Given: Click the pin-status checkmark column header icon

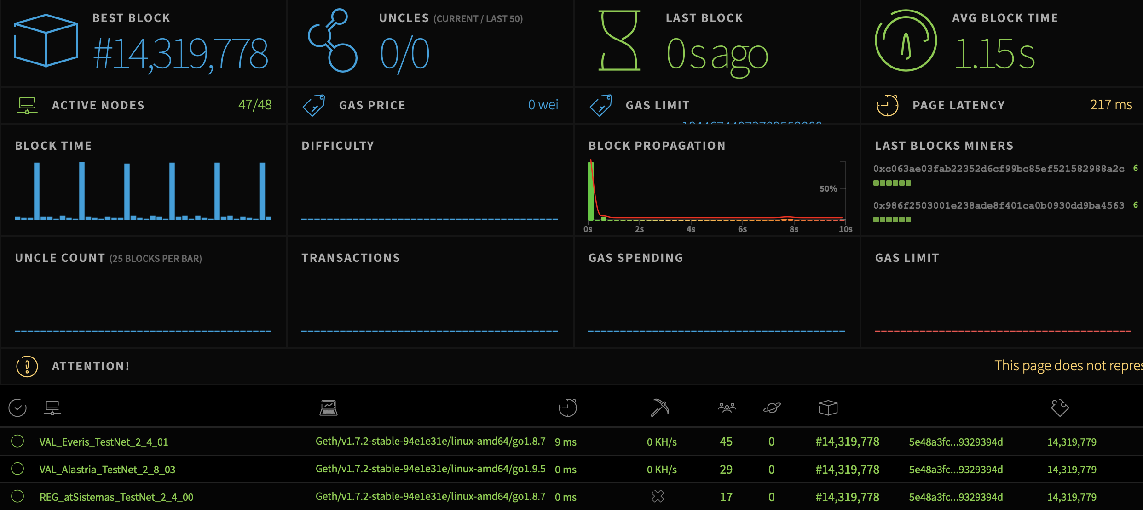Looking at the screenshot, I should click(17, 408).
